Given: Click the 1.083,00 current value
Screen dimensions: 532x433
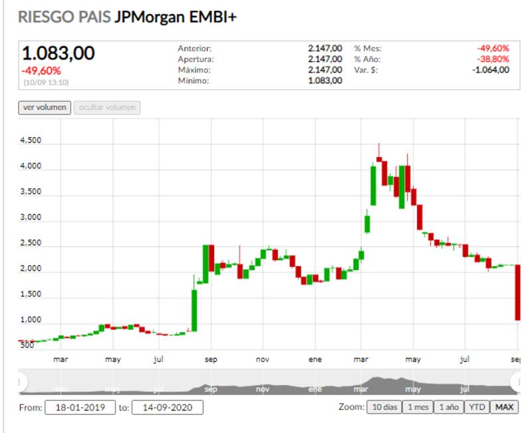Looking at the screenshot, I should pos(59,54).
